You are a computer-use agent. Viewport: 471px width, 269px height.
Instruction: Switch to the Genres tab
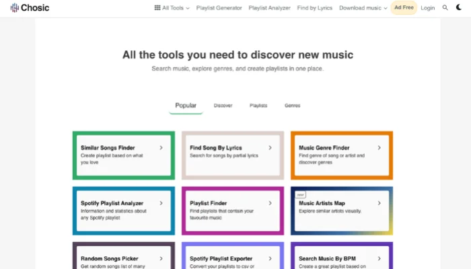[292, 106]
